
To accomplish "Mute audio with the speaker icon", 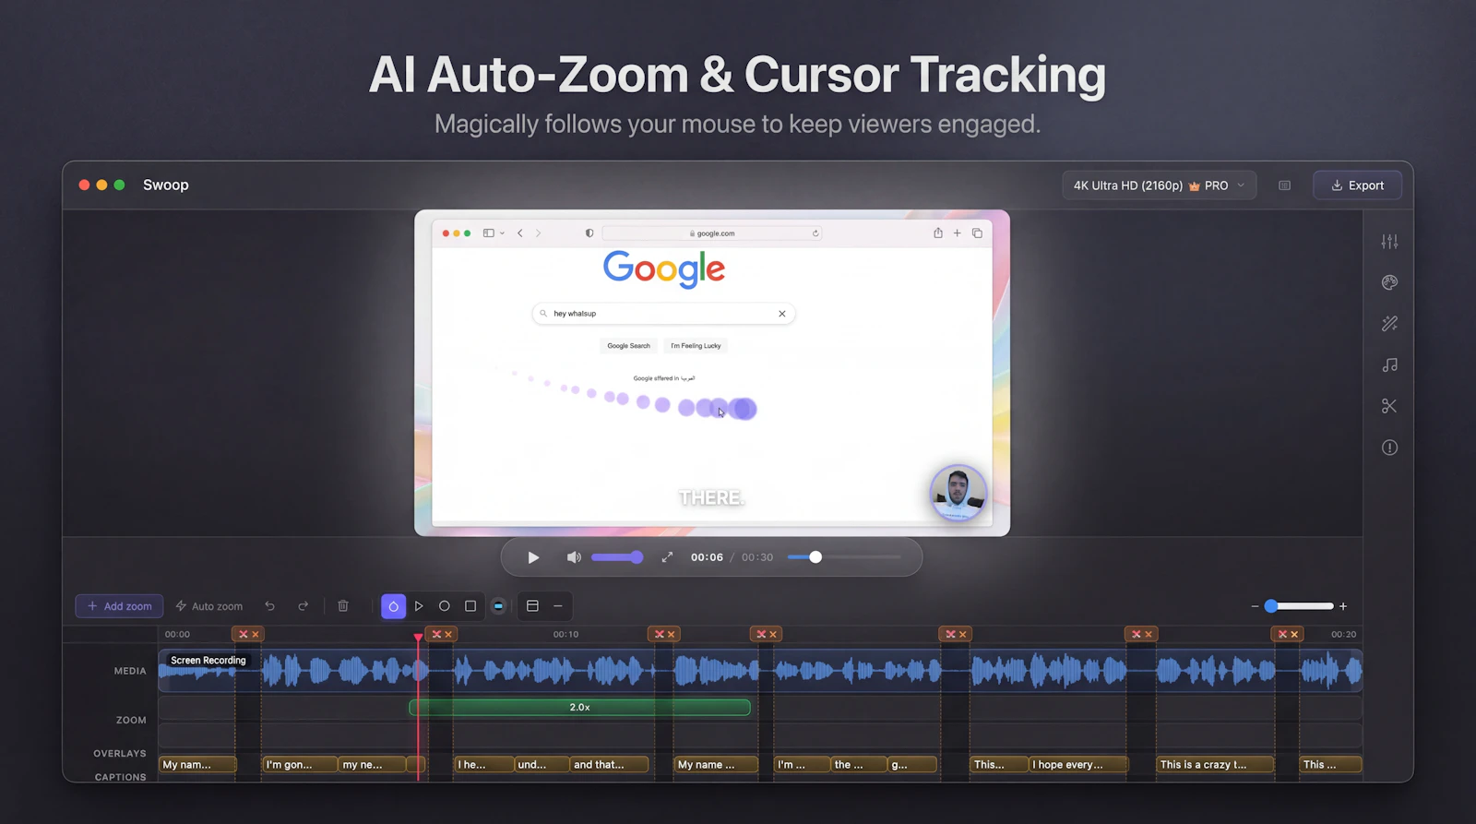I will click(573, 557).
